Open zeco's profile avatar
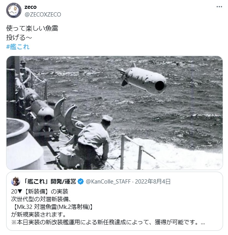 coord(14,10)
